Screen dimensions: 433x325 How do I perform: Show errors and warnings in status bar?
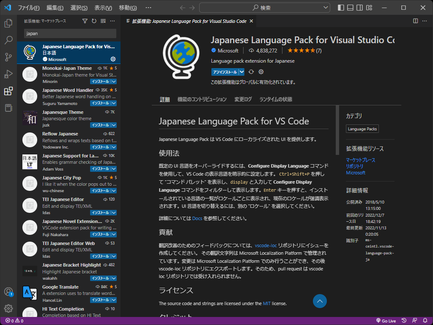pyautogui.click(x=14, y=321)
